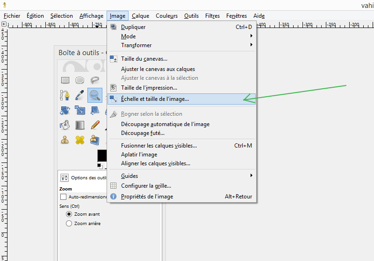Select the Clone stamp tool

(x=65, y=140)
